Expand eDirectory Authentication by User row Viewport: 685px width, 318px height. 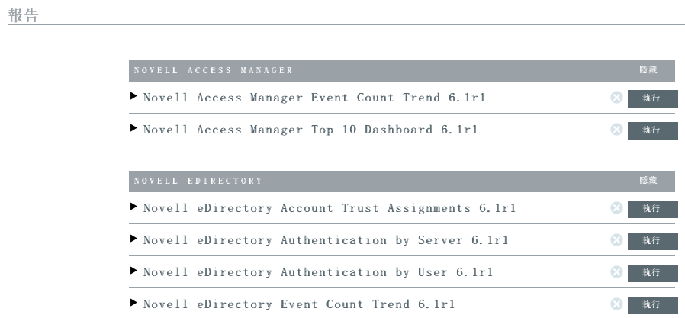click(134, 271)
